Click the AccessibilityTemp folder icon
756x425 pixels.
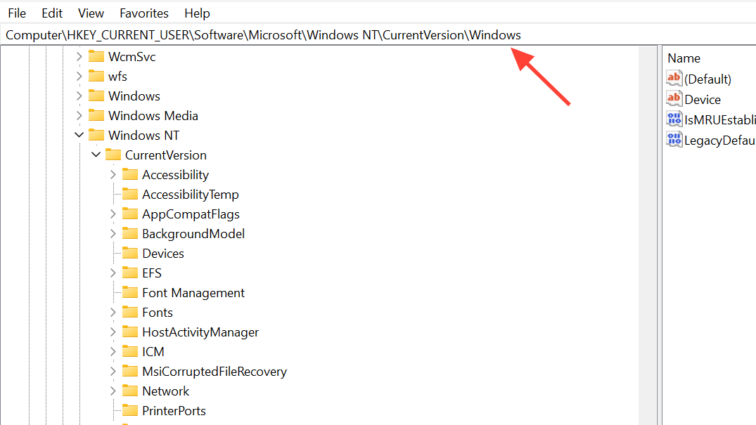[x=129, y=194]
